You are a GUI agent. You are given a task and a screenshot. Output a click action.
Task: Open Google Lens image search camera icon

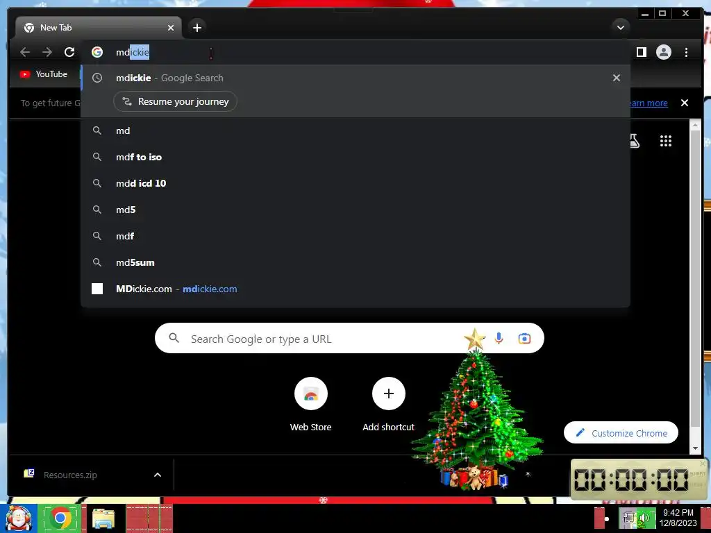tap(524, 339)
